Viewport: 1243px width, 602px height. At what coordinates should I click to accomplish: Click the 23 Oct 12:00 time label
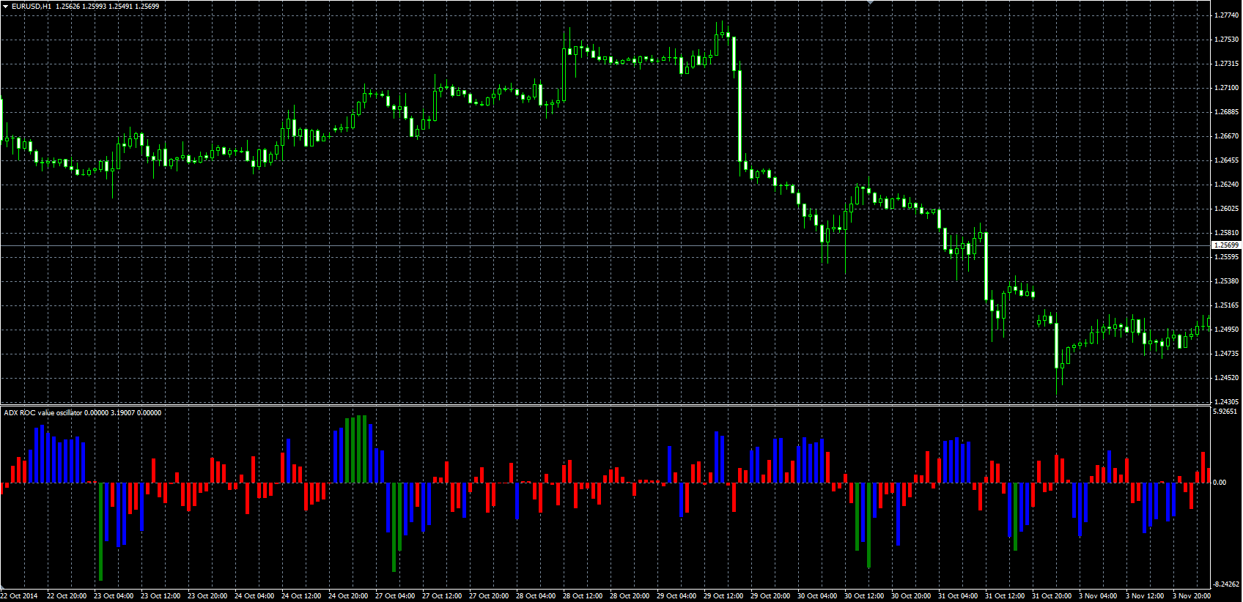point(161,596)
